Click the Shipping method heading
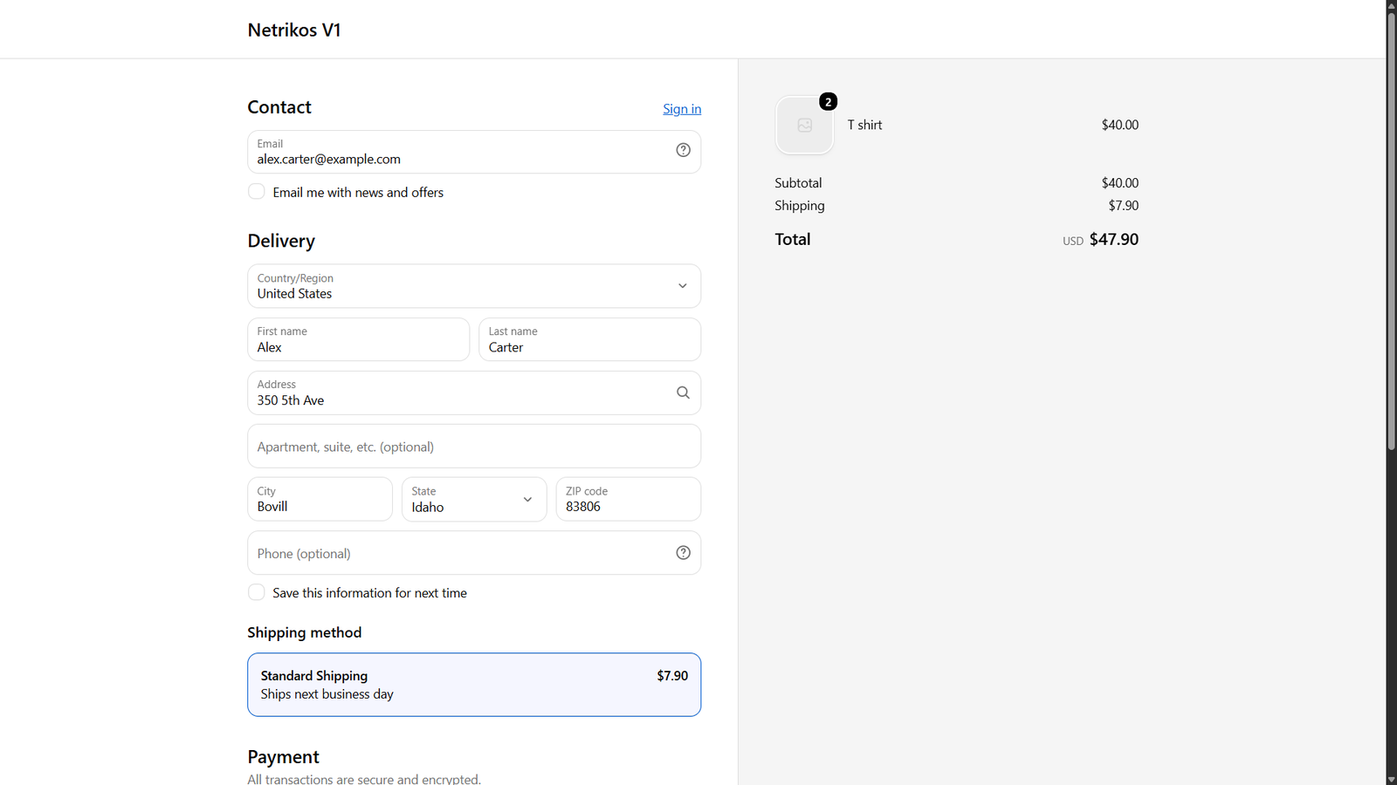Image resolution: width=1397 pixels, height=785 pixels. 304,632
